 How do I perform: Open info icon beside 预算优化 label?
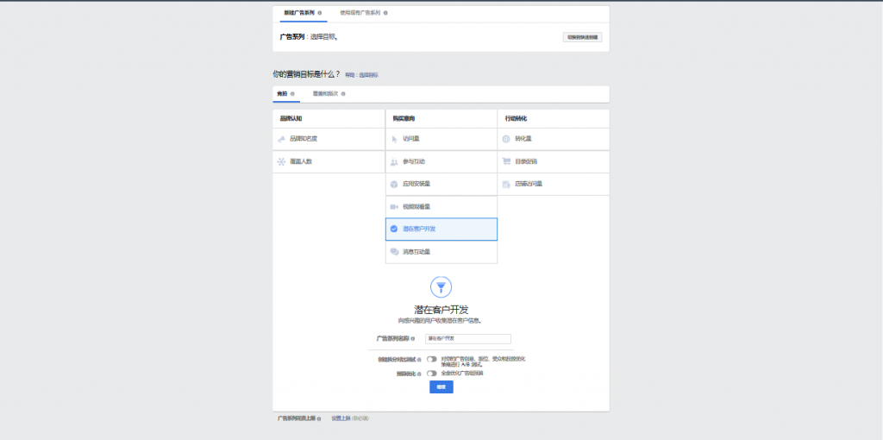(x=419, y=374)
